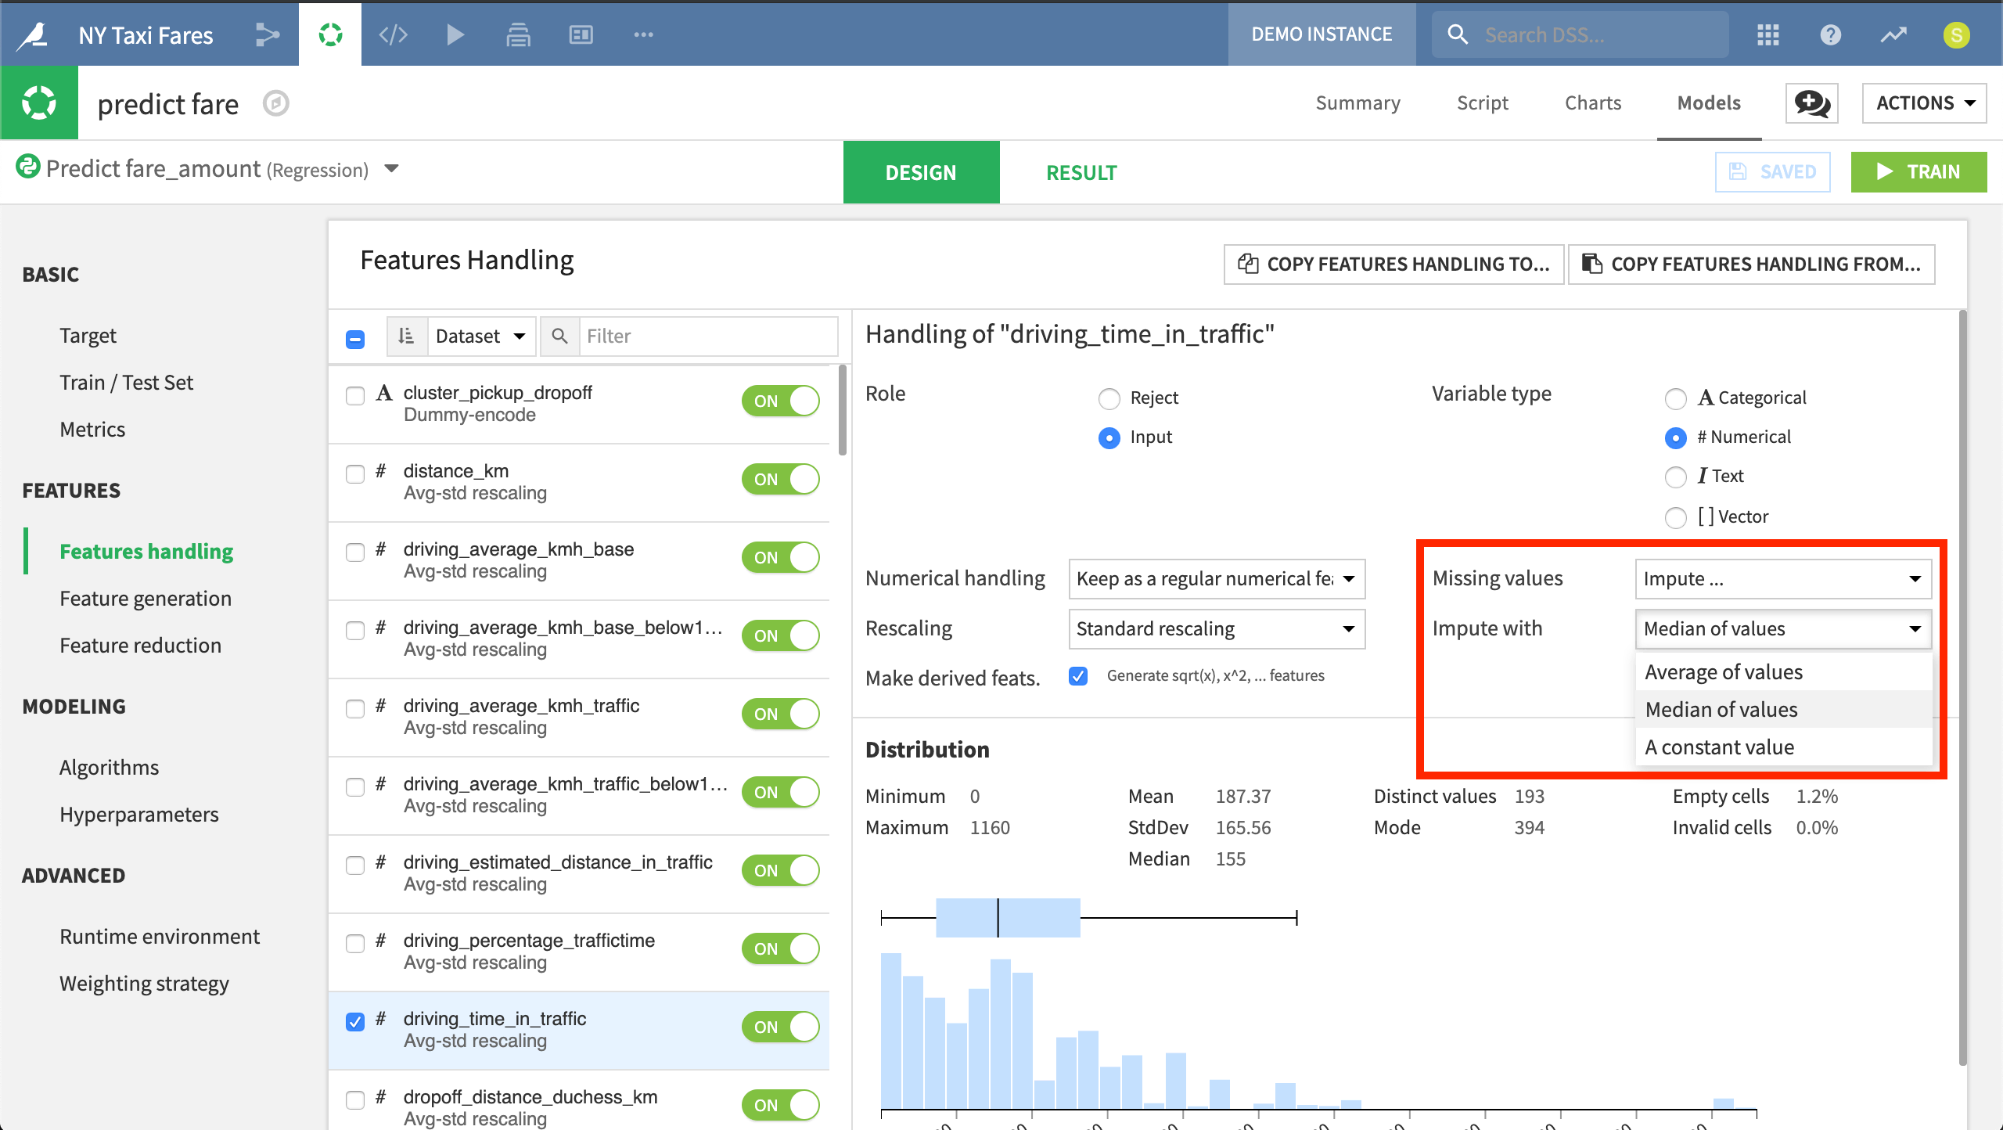The image size is (2003, 1130).
Task: Open the Numerical handling dropdown
Action: 1217,578
